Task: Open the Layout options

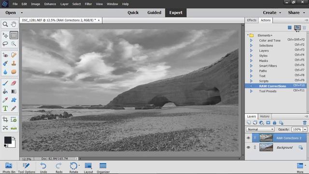Action: (88, 168)
